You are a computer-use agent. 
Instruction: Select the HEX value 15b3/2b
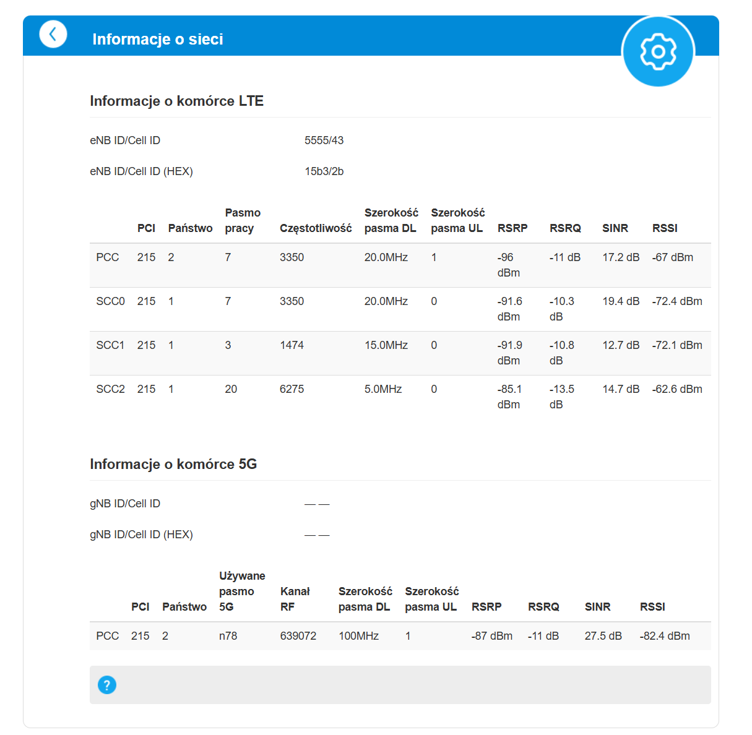click(324, 171)
